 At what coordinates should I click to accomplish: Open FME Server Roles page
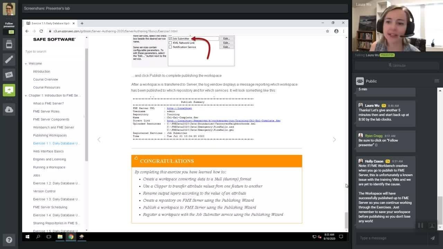46,111
